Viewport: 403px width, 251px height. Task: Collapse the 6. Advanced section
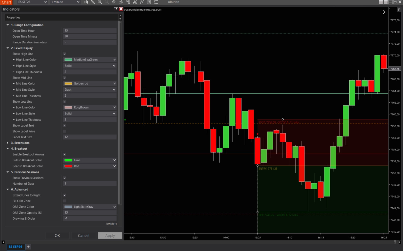click(x=8, y=190)
